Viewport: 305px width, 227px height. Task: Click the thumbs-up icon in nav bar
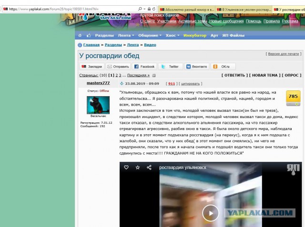(89, 35)
